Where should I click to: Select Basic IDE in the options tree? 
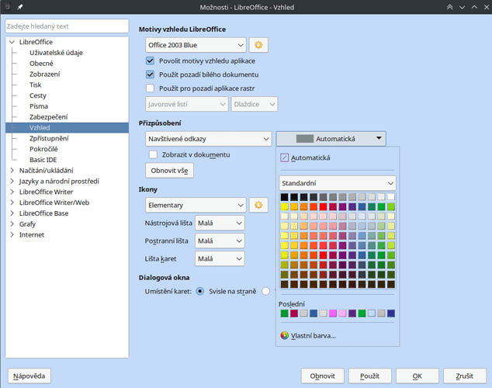click(x=43, y=160)
